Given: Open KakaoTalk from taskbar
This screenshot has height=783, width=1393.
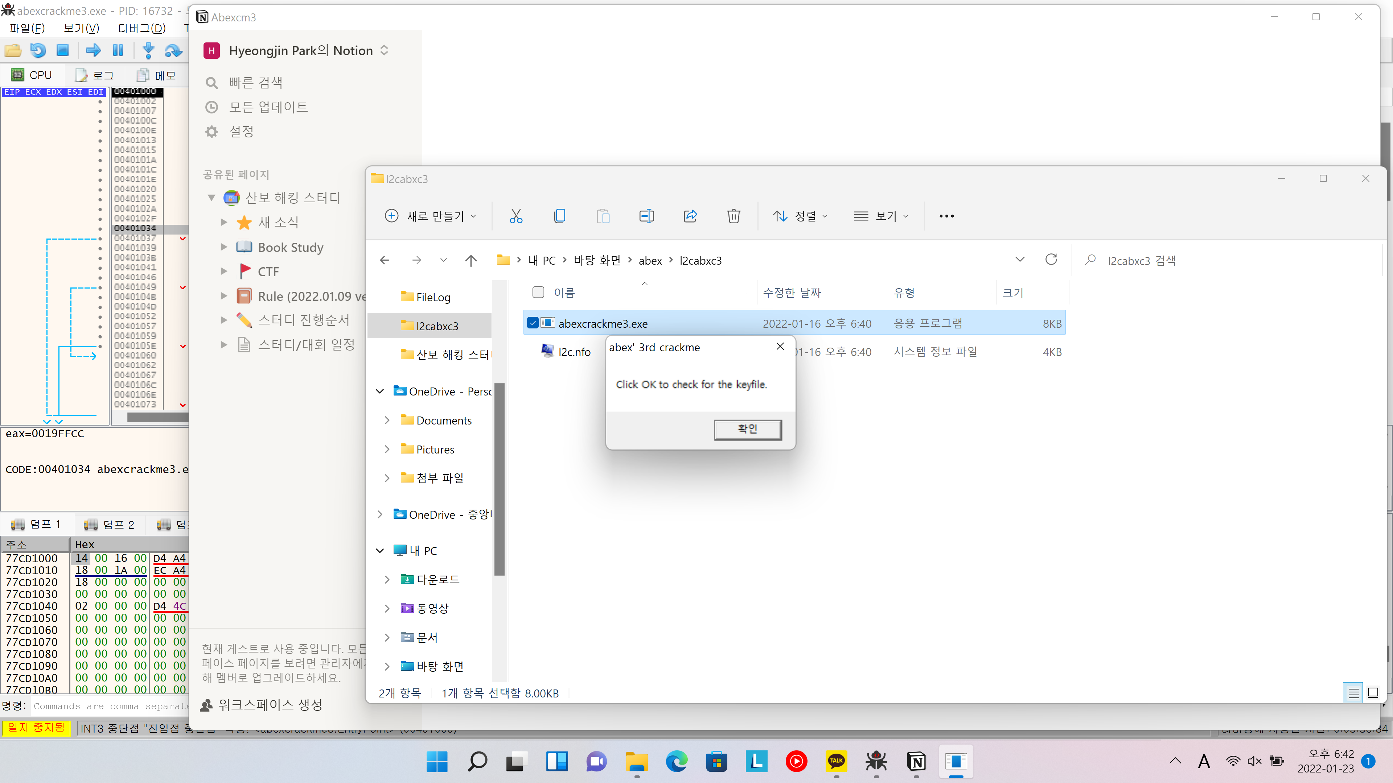Looking at the screenshot, I should (x=836, y=761).
